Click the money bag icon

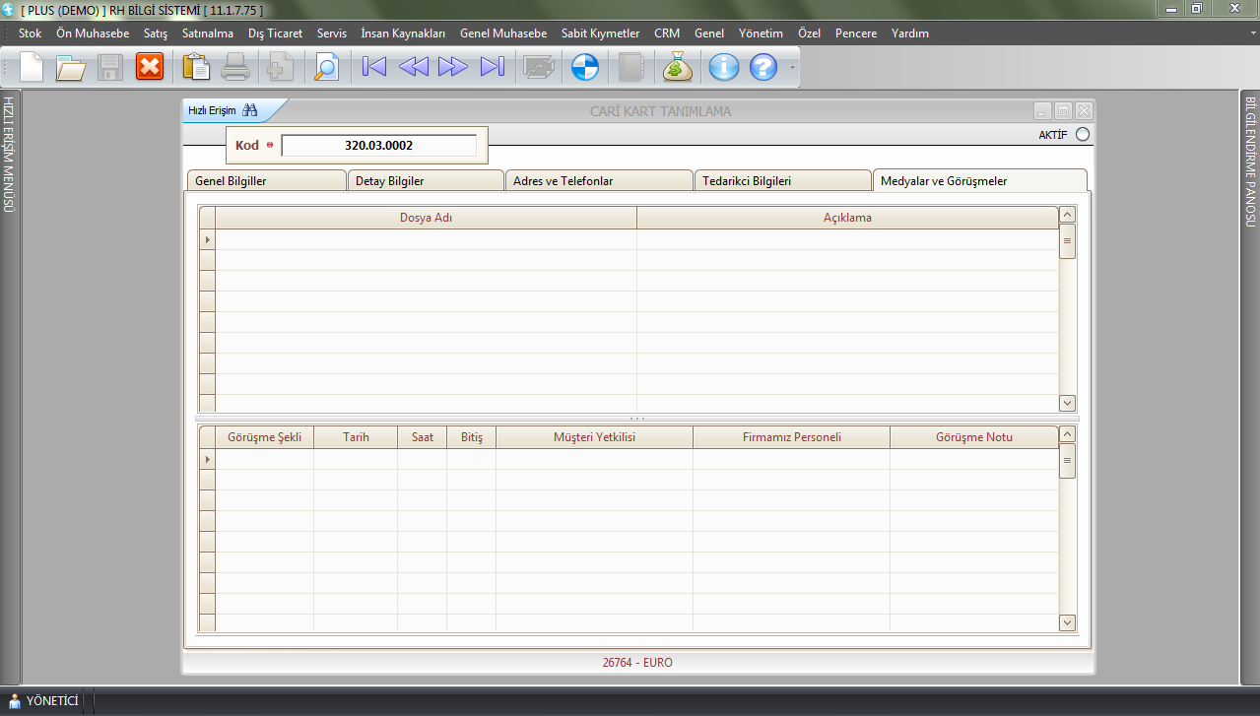pos(678,67)
